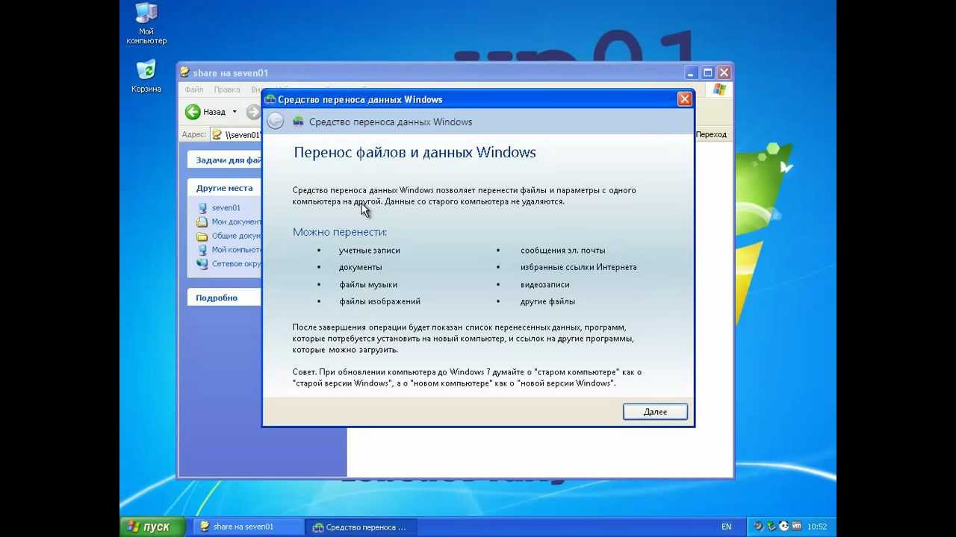This screenshot has width=956, height=537.
Task: Click the transfer tool icon in wizard header
Action: [x=299, y=122]
